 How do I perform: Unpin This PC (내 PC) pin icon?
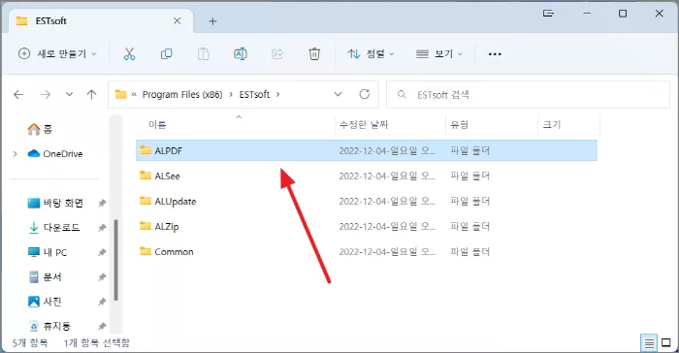pos(102,252)
